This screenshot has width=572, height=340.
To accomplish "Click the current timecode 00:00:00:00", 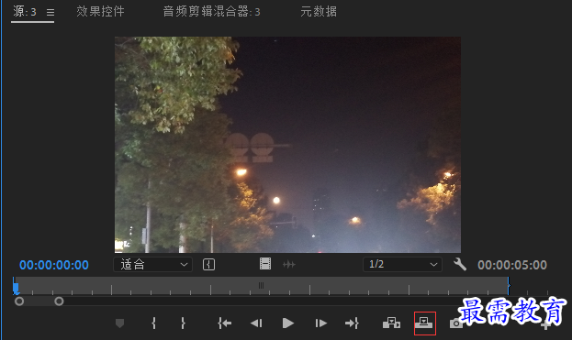I will (54, 265).
